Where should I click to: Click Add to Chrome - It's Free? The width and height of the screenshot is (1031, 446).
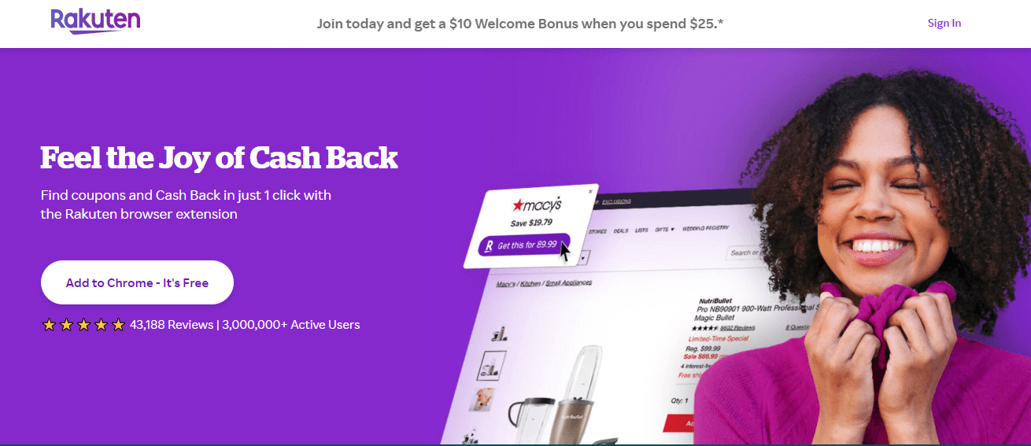(137, 282)
